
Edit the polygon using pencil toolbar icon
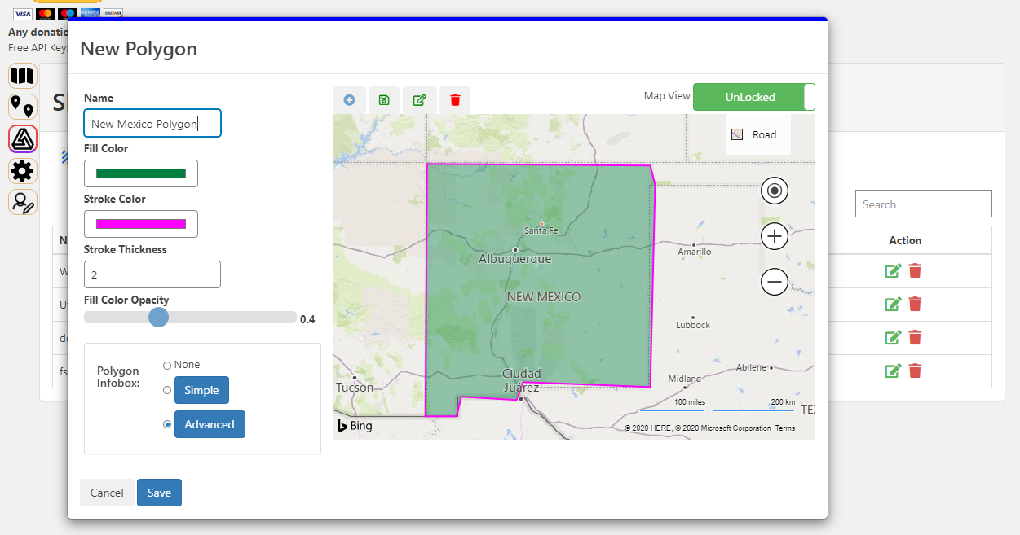point(420,100)
